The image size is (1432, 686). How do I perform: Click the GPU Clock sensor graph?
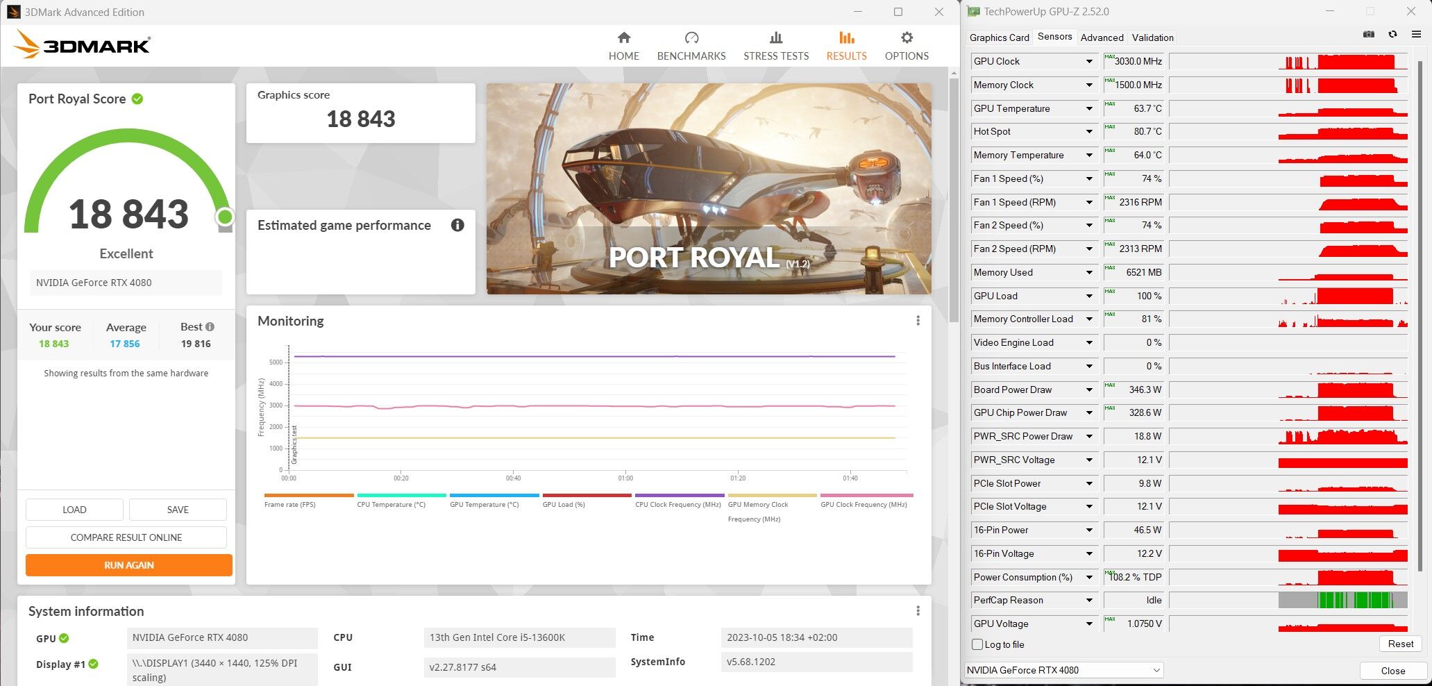pos(1288,62)
